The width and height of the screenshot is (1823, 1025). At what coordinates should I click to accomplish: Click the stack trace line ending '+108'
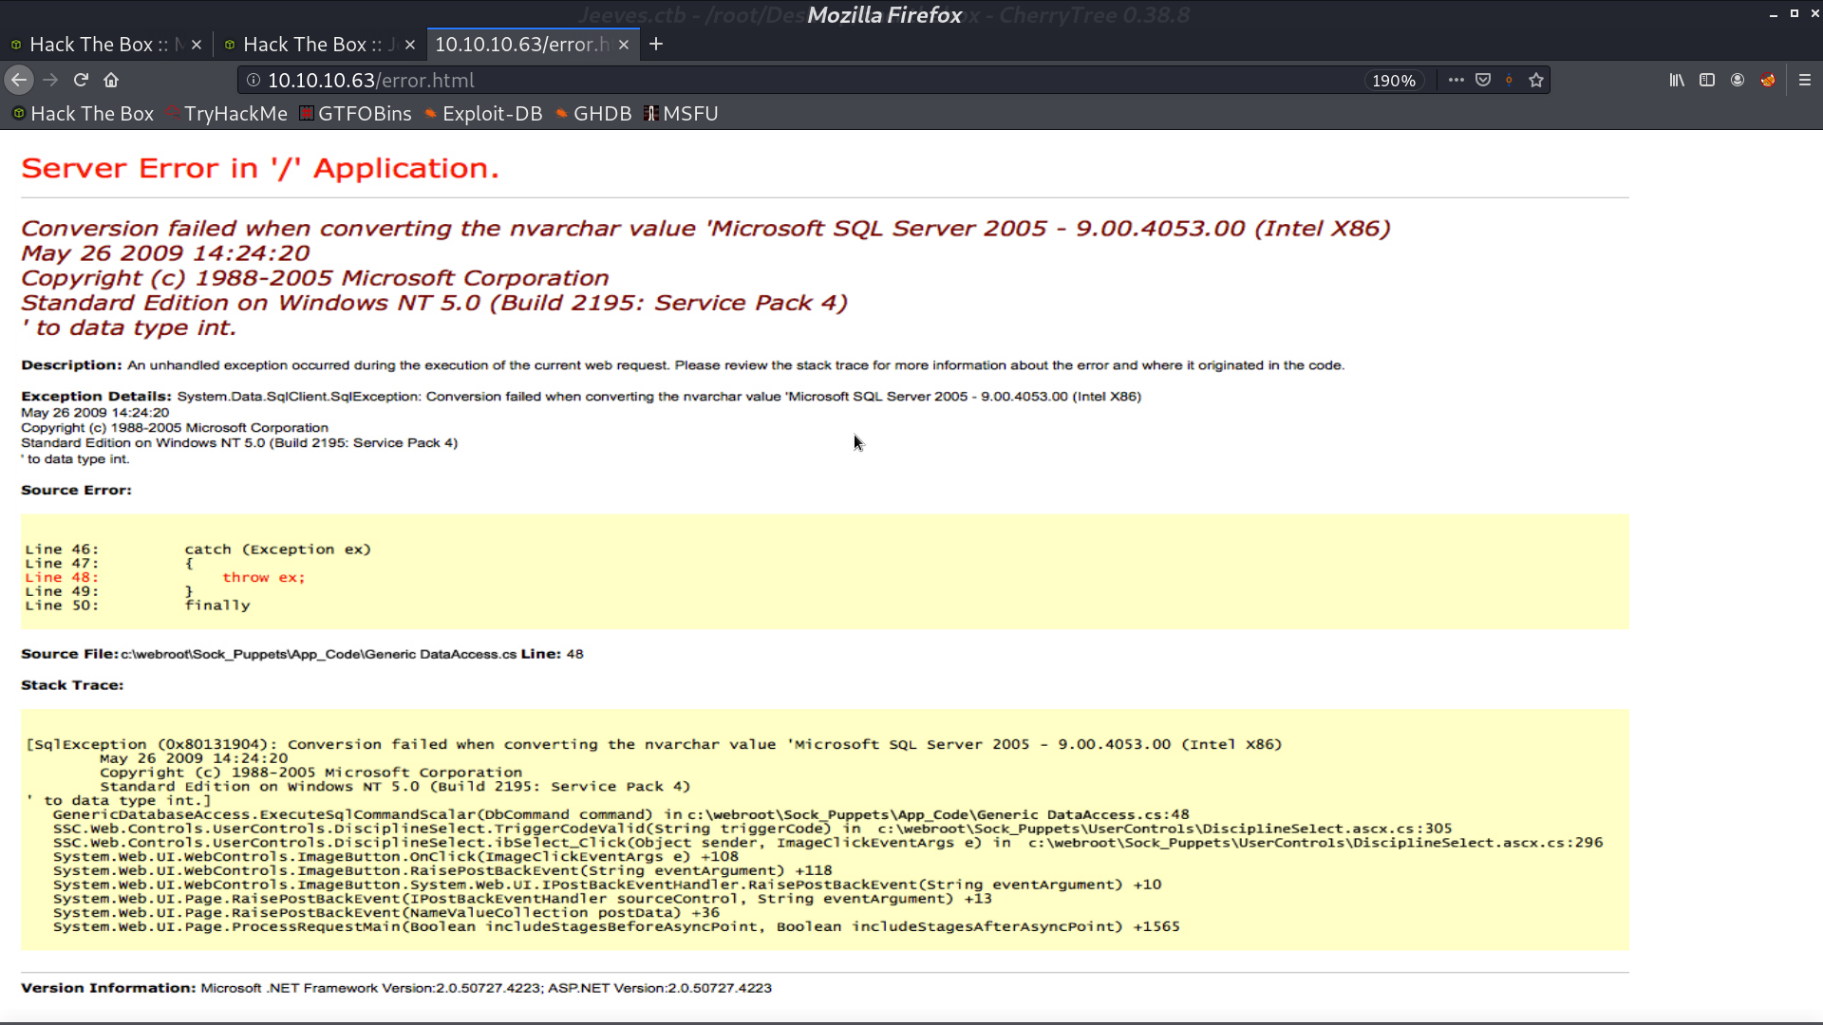click(395, 856)
